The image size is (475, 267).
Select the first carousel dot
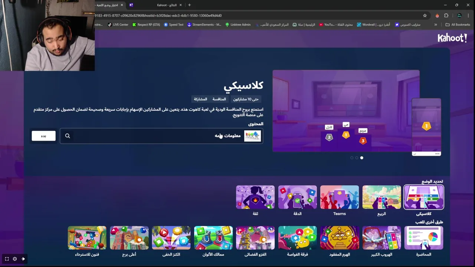[352, 158]
